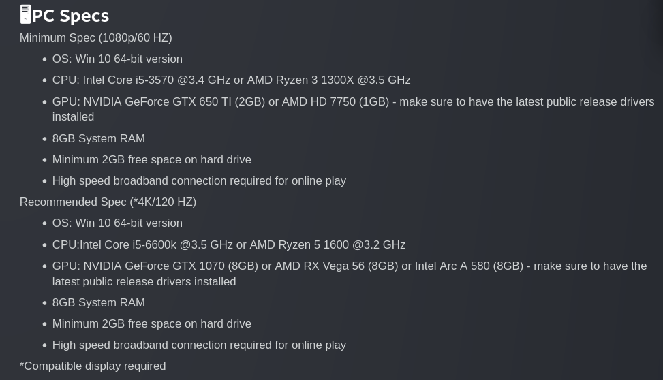Click the Minimum Spec (1080p/60 HZ) label
Image resolution: width=663 pixels, height=380 pixels.
[x=96, y=37]
